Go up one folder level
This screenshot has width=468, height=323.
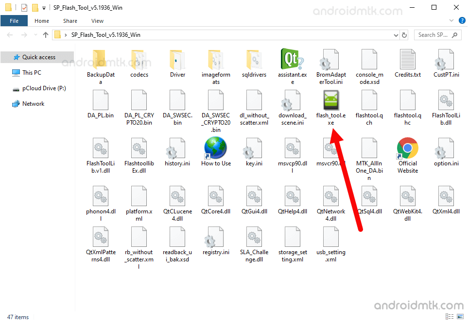45,35
